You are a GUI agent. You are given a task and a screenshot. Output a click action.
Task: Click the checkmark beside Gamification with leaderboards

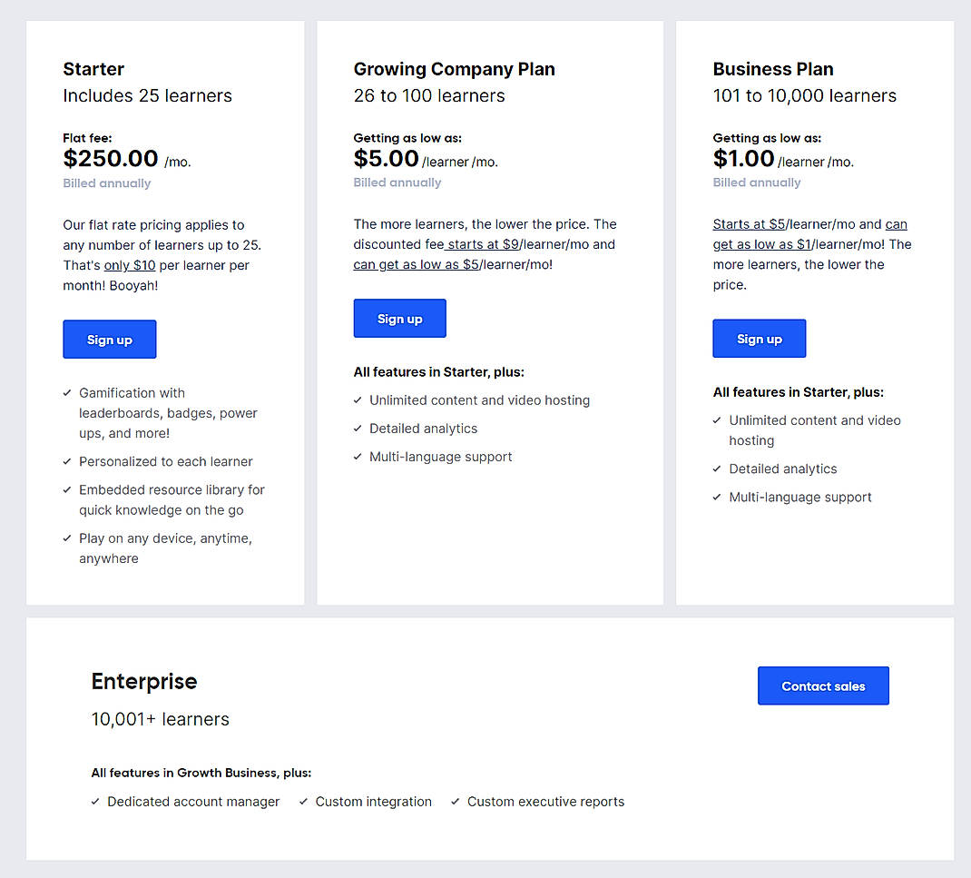pos(66,392)
